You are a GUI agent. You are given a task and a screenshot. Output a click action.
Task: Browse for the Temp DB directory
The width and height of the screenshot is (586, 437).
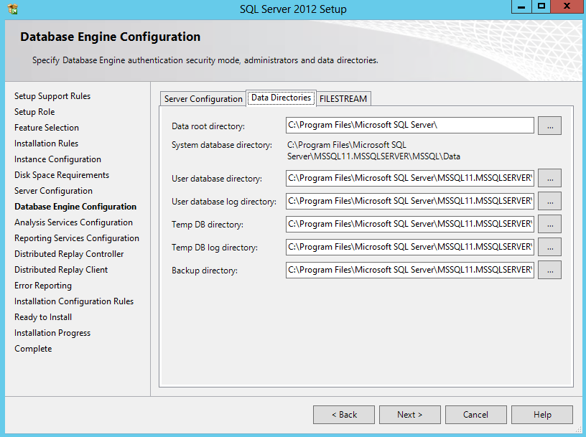(x=550, y=224)
